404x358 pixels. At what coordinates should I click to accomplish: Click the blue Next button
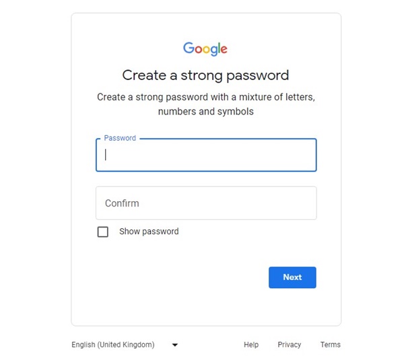pos(292,277)
